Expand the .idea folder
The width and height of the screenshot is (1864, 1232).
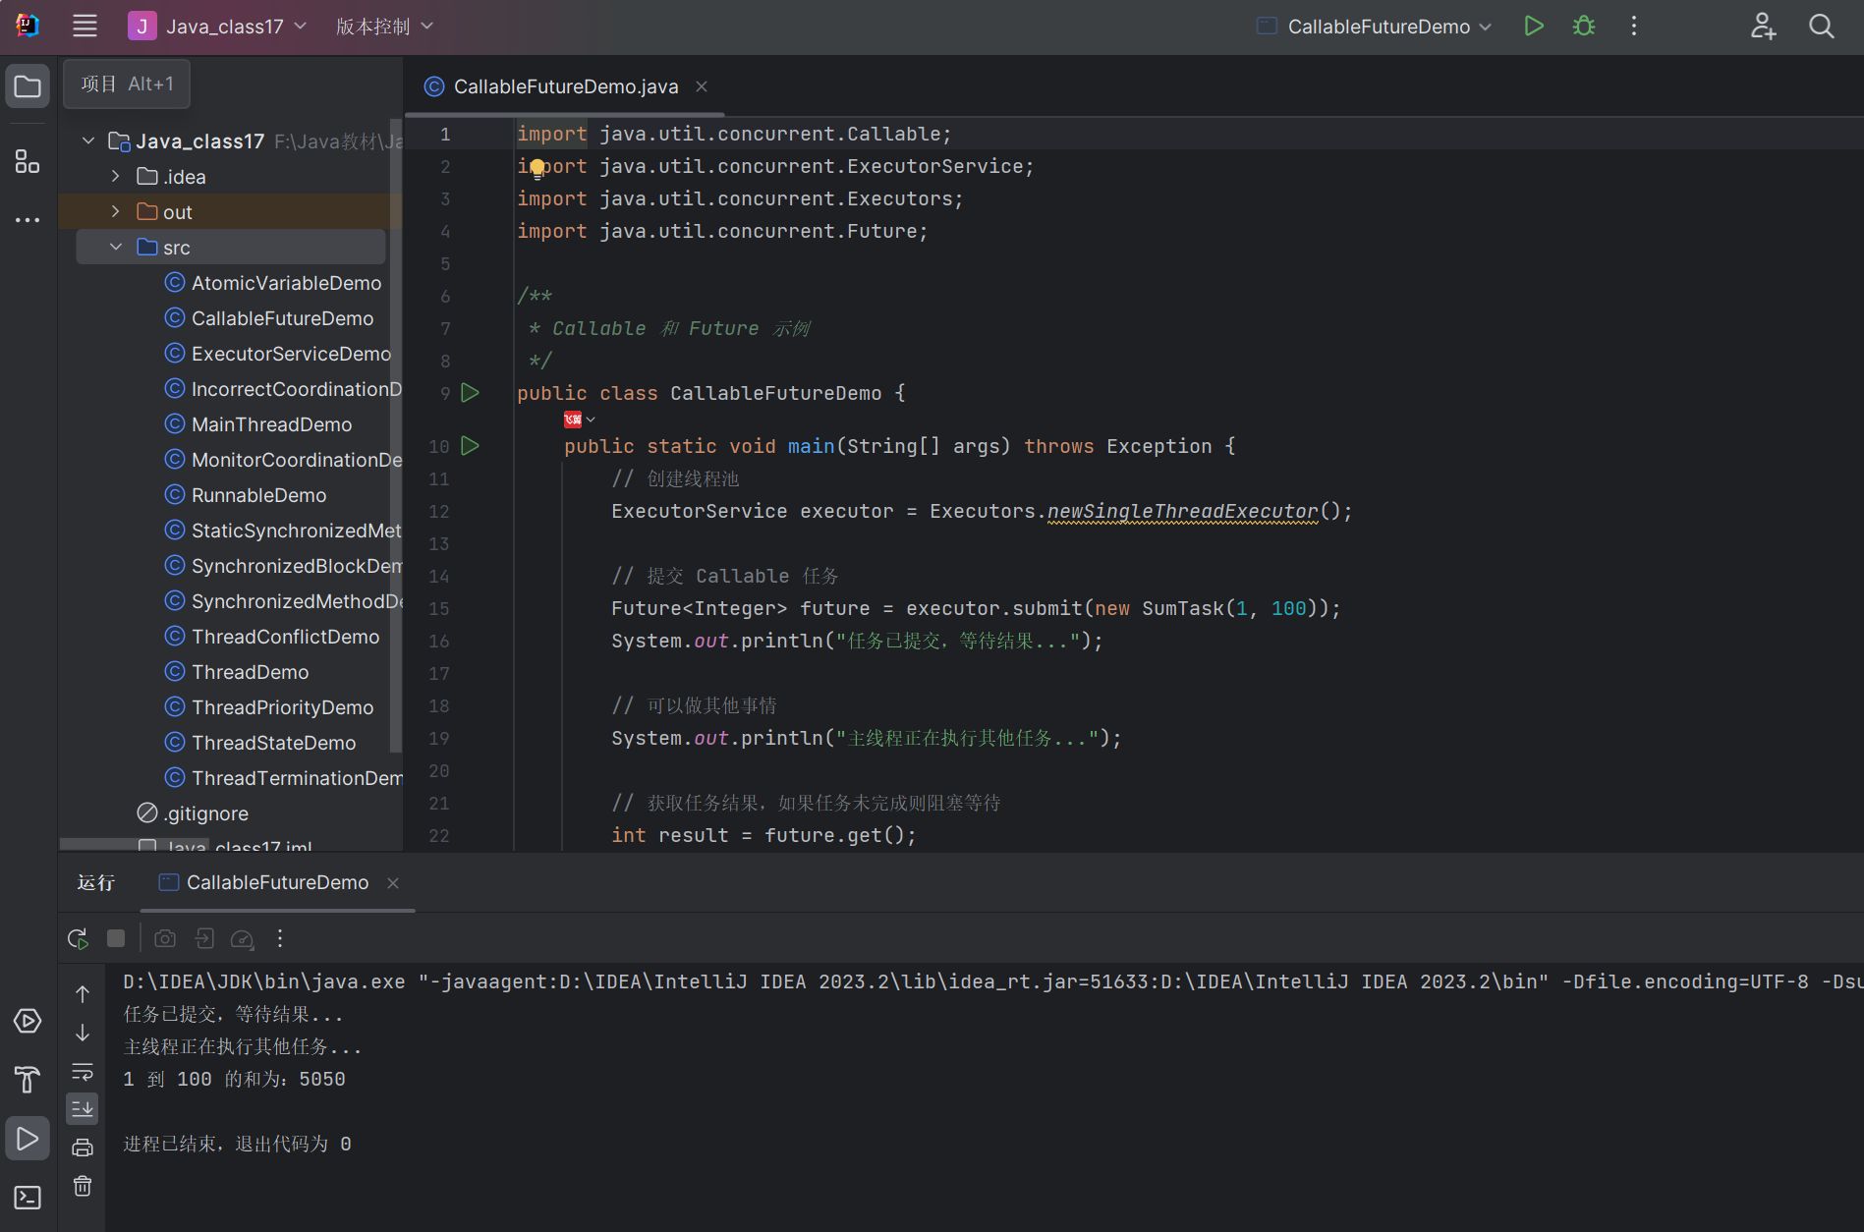coord(116,177)
